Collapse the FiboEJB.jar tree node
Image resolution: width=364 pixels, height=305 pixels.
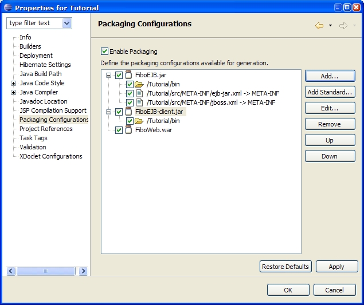coord(108,75)
